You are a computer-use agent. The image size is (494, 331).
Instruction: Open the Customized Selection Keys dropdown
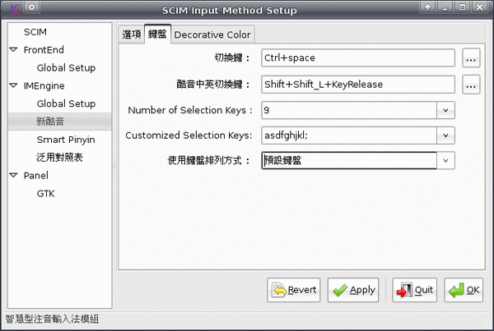445,136
